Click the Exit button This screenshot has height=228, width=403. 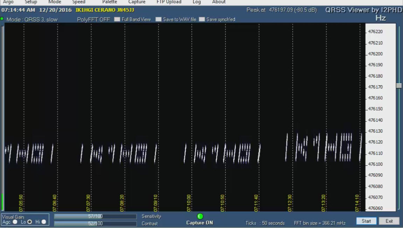click(389, 221)
